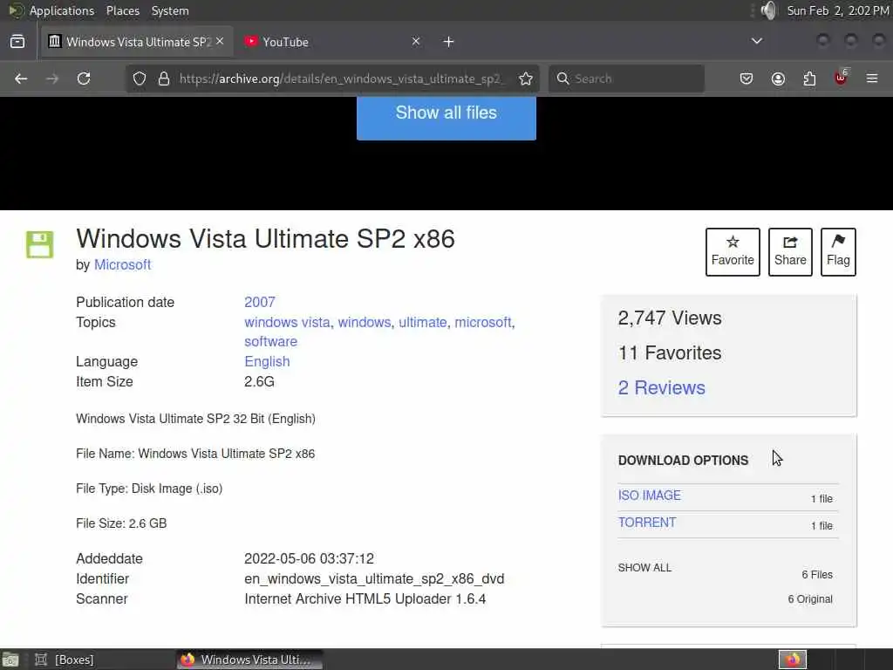Open the Firefox account icon
Screen dimensions: 893x670
tap(778, 79)
